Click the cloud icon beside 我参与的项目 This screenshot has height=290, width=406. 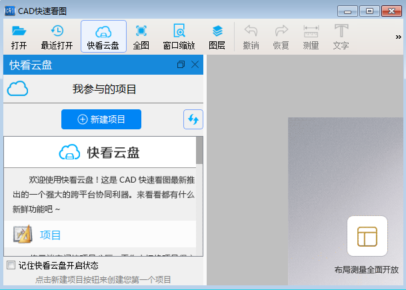[17, 89]
